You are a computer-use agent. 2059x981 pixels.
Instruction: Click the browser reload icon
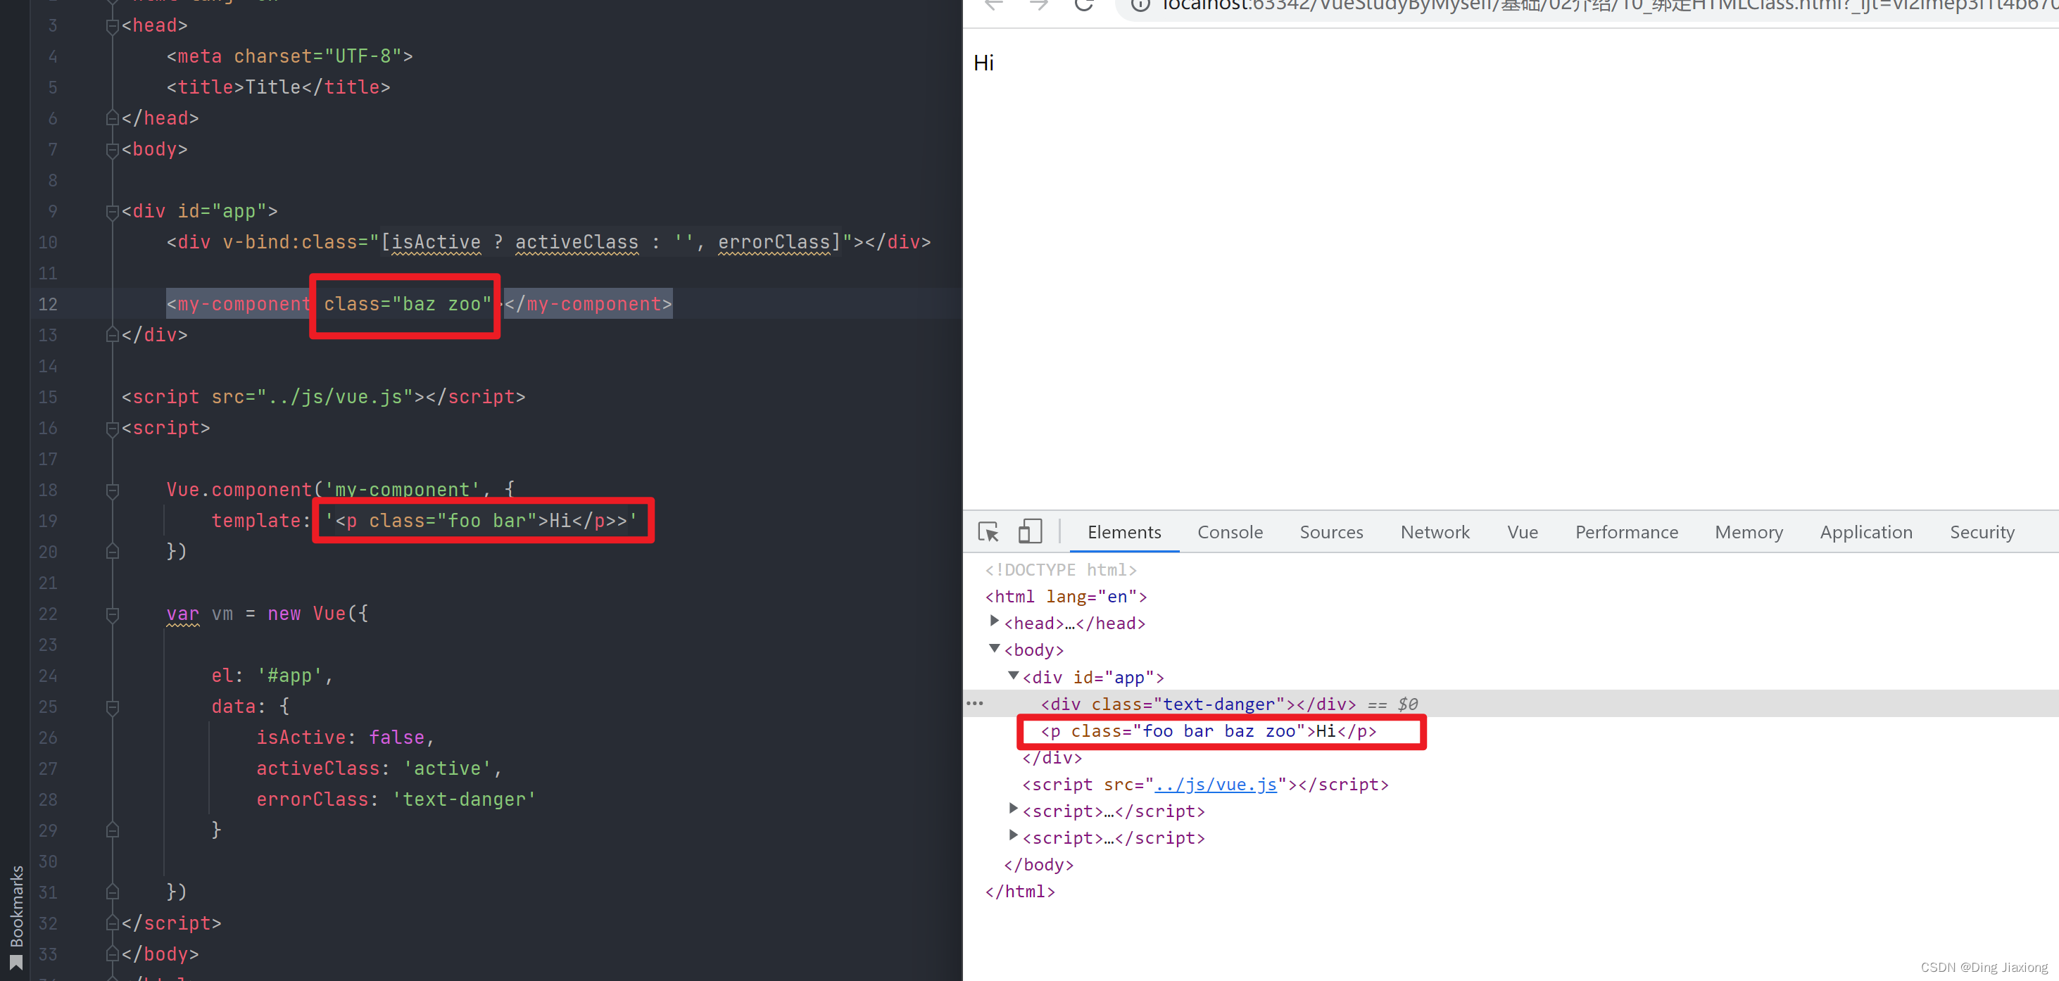1083,5
